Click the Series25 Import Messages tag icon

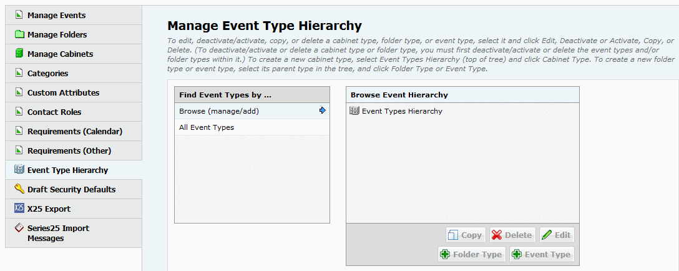pyautogui.click(x=19, y=228)
